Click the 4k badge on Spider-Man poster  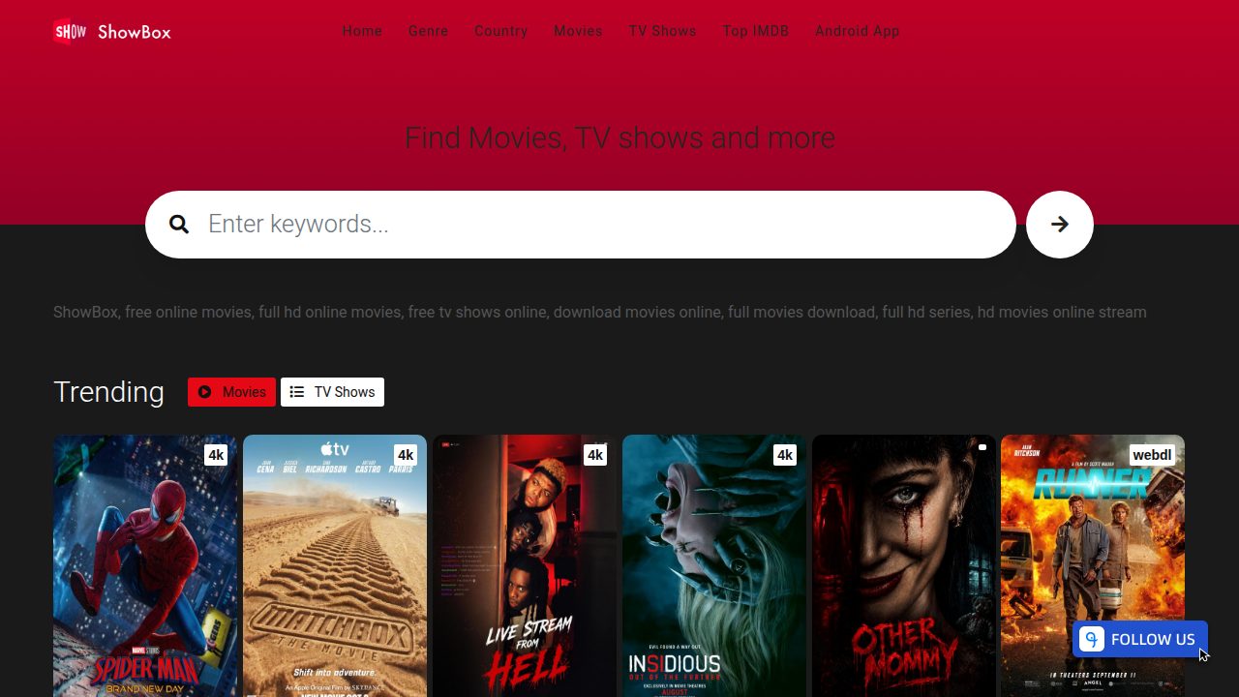pyautogui.click(x=216, y=455)
